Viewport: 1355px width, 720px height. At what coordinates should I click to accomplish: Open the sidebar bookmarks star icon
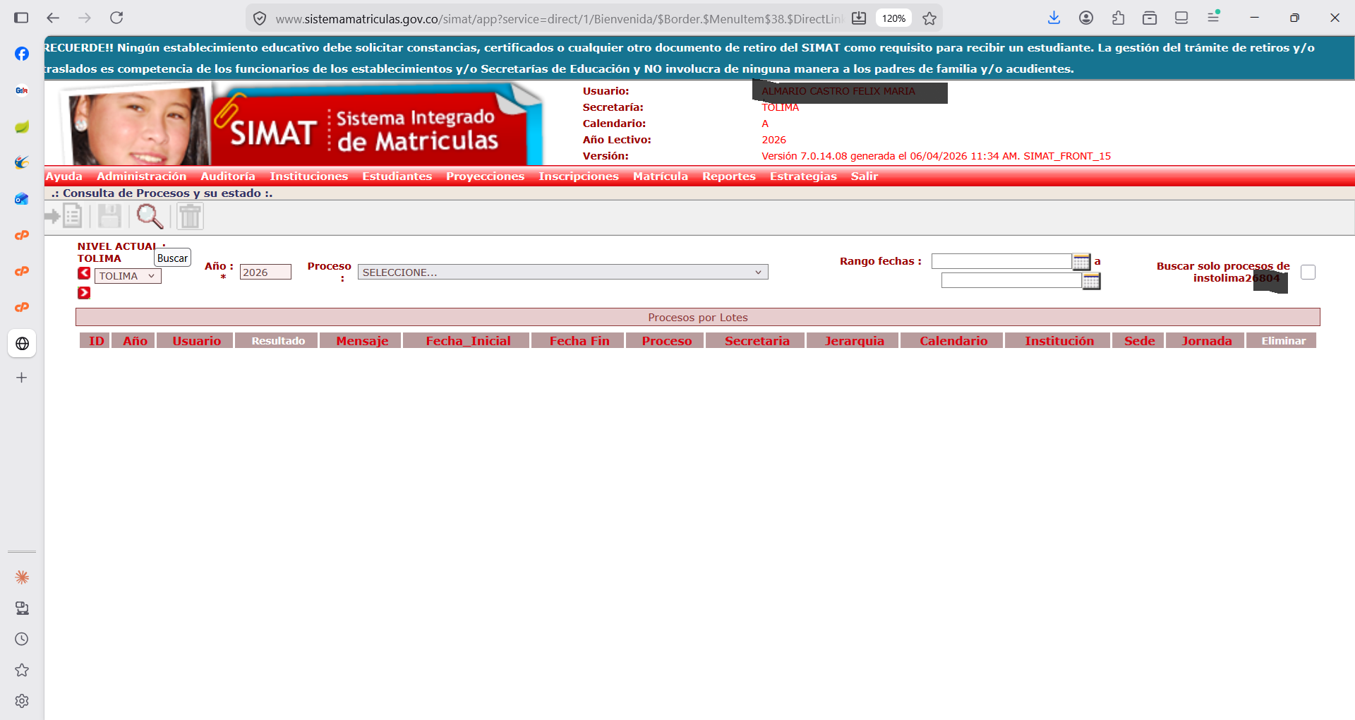22,670
